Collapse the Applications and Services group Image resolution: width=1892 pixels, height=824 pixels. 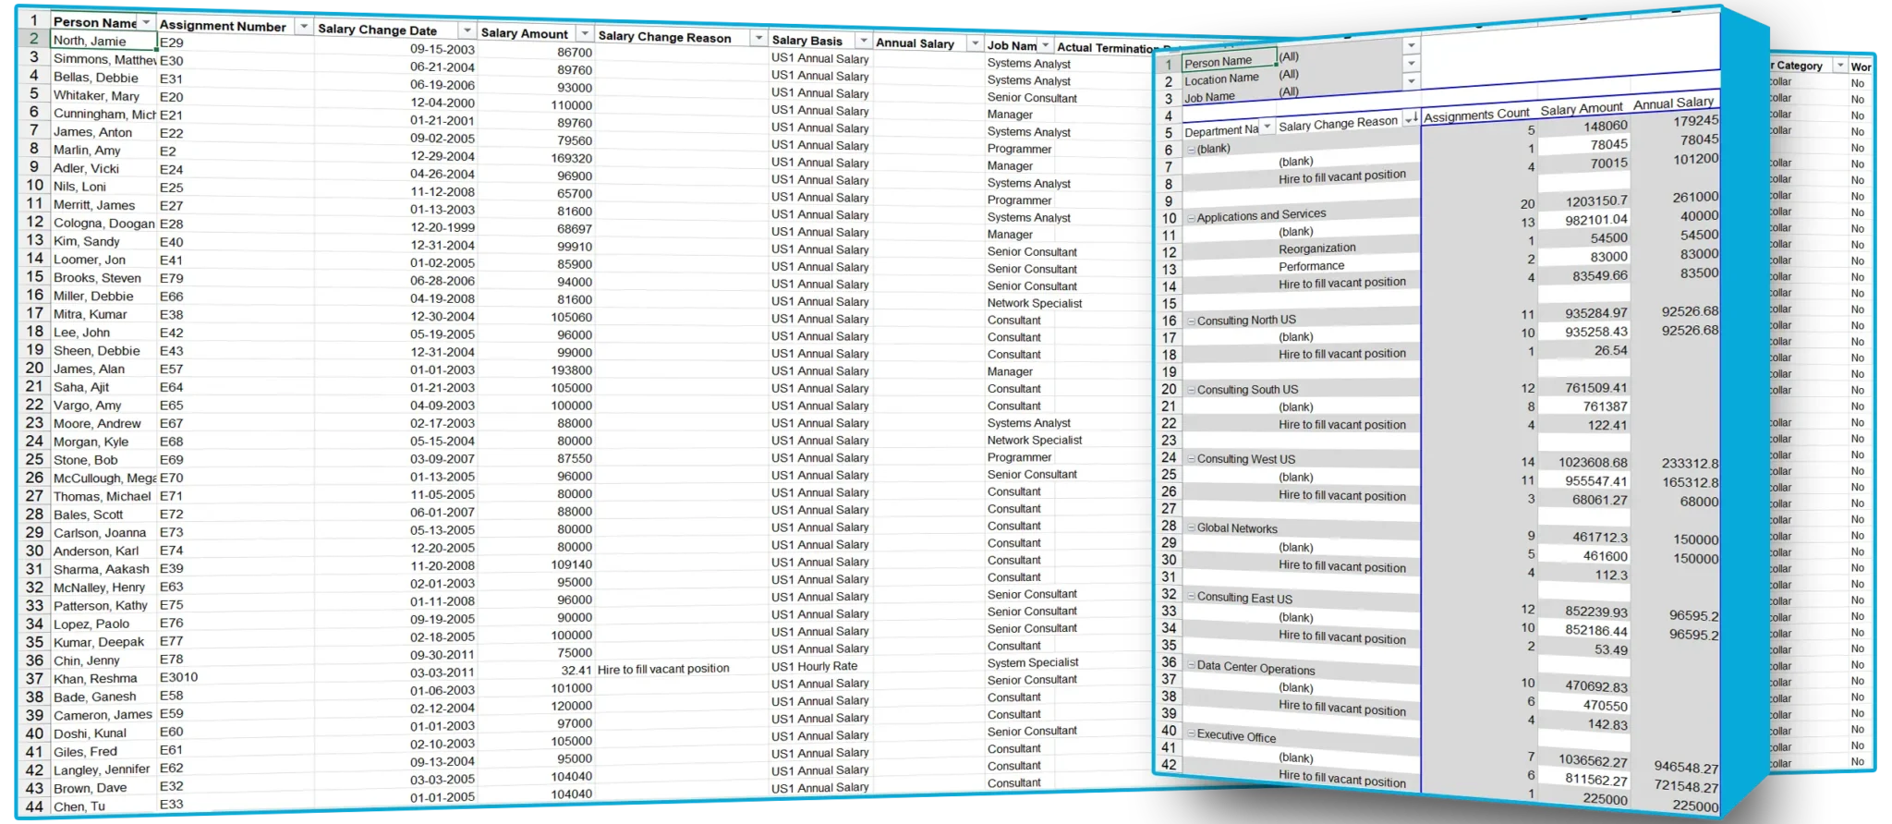click(1191, 218)
